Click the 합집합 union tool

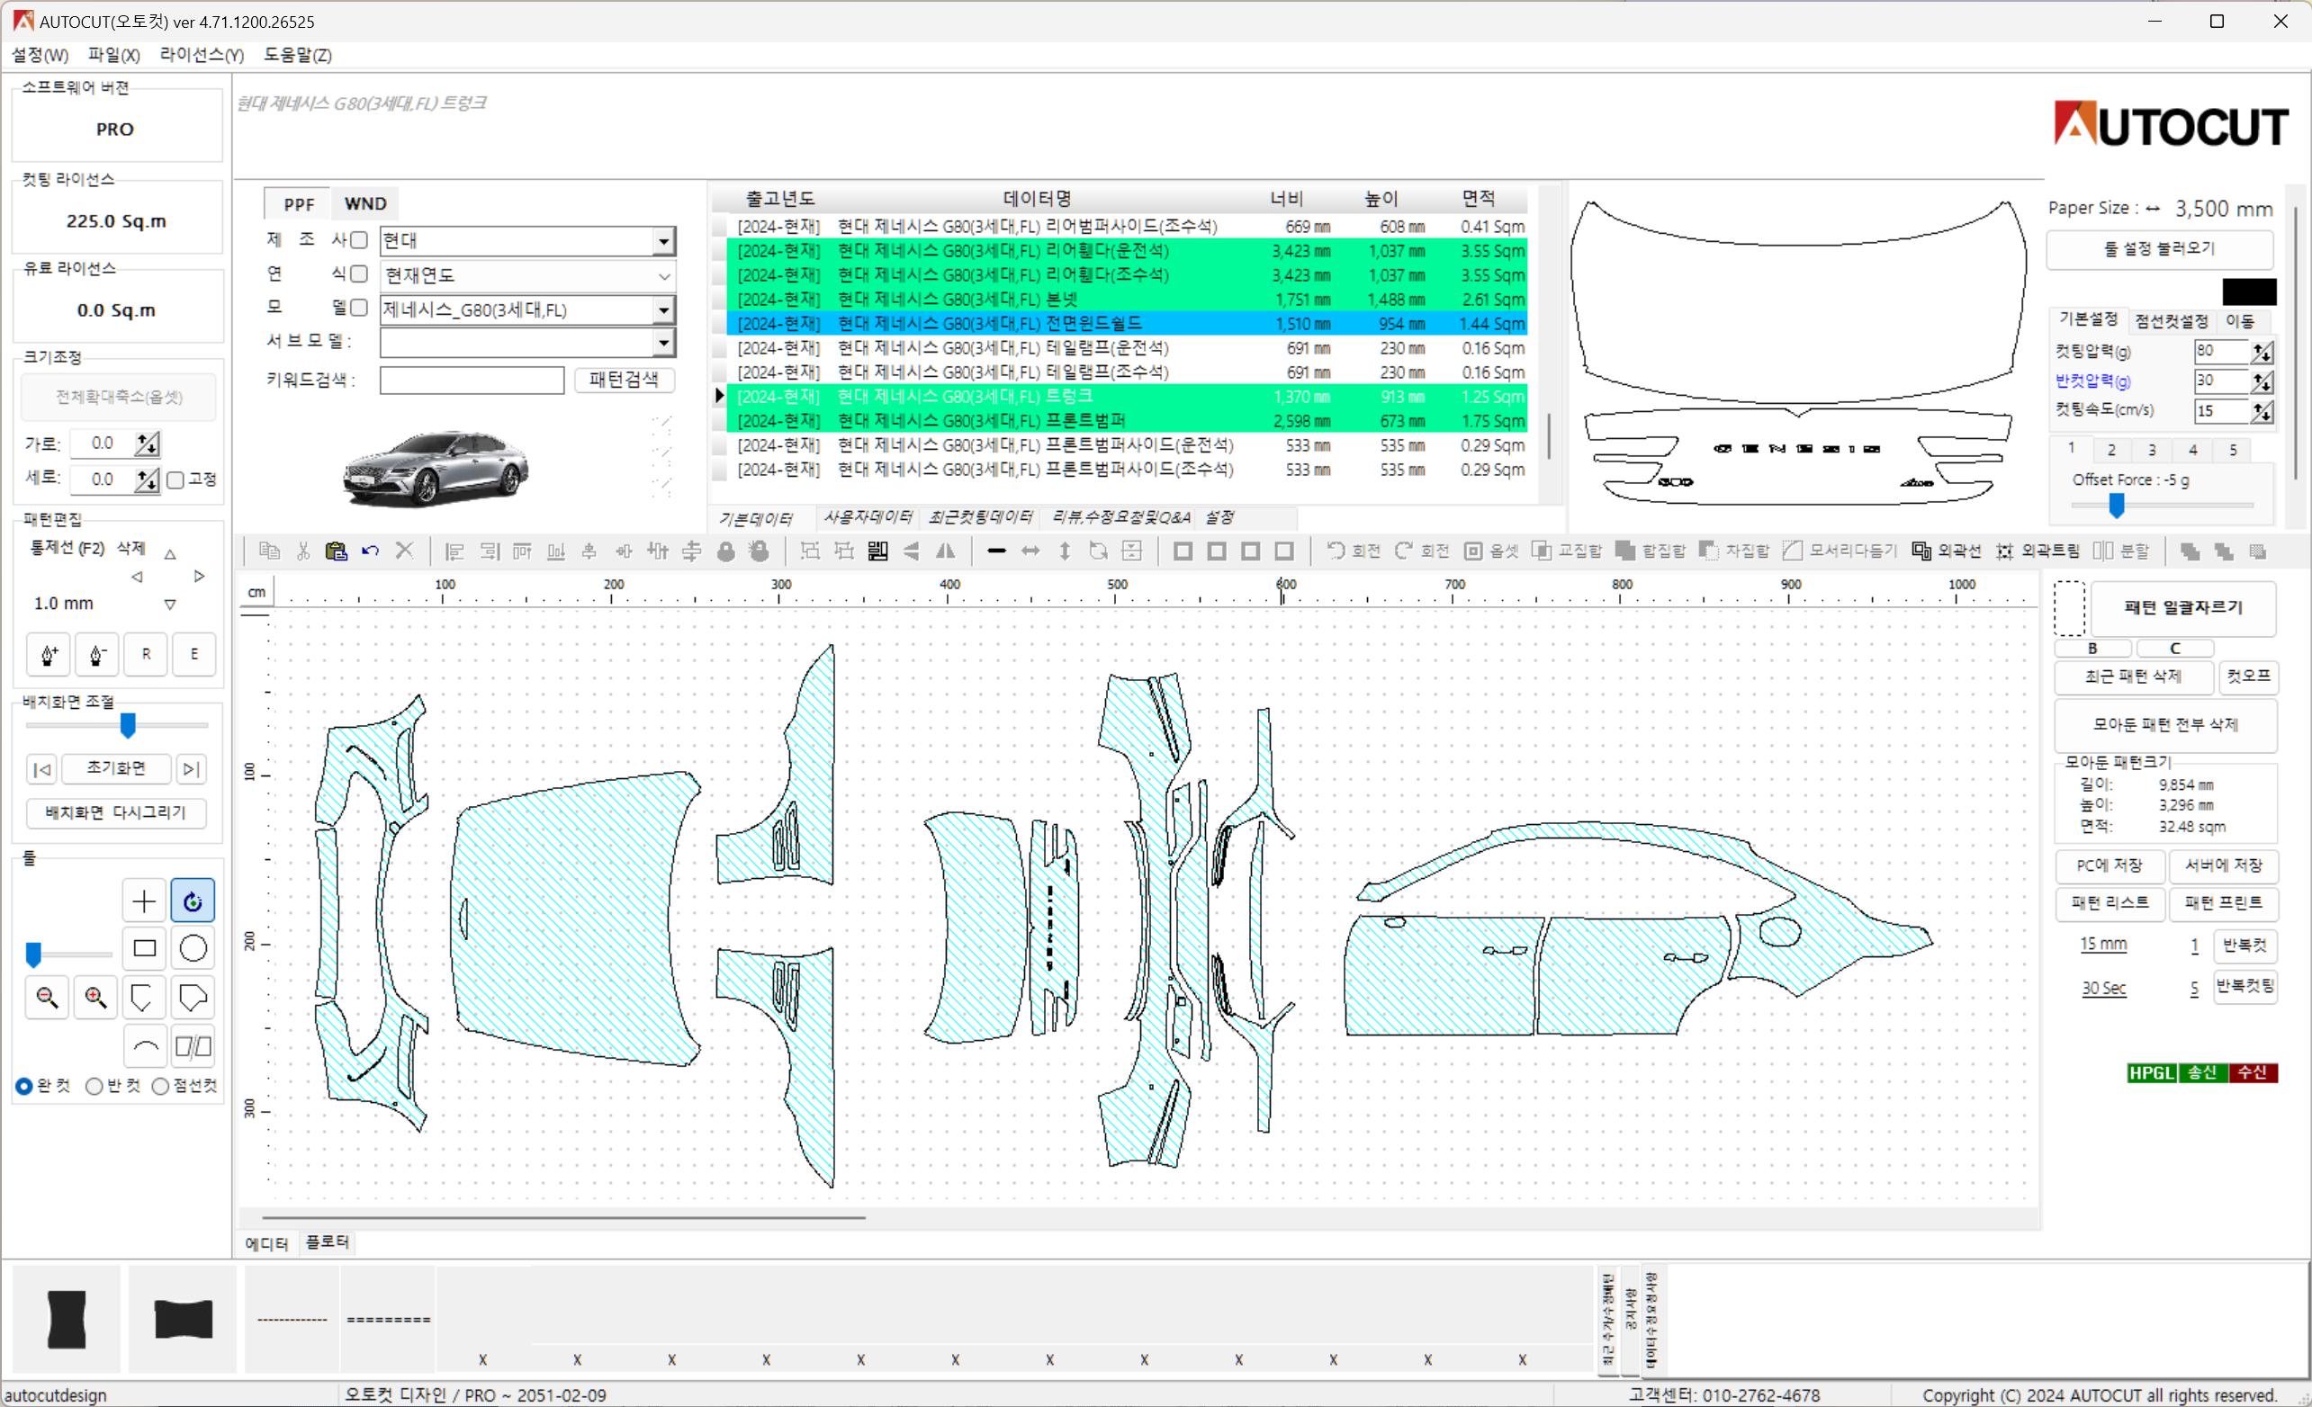point(1651,551)
